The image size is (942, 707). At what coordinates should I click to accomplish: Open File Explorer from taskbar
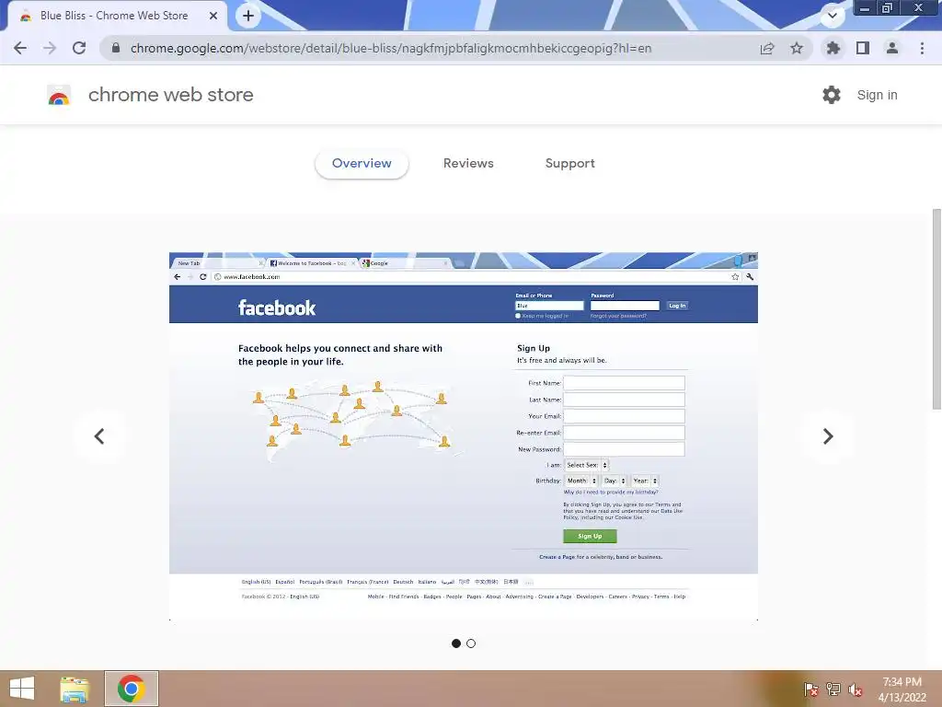(x=75, y=689)
